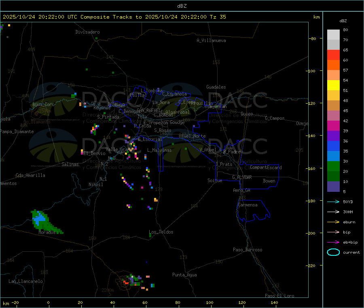
Task: Click the Paso_El_Loro map label
Action: (279, 296)
